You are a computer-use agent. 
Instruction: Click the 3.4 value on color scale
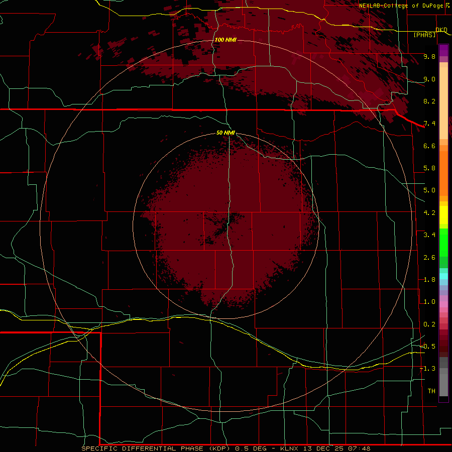429,235
